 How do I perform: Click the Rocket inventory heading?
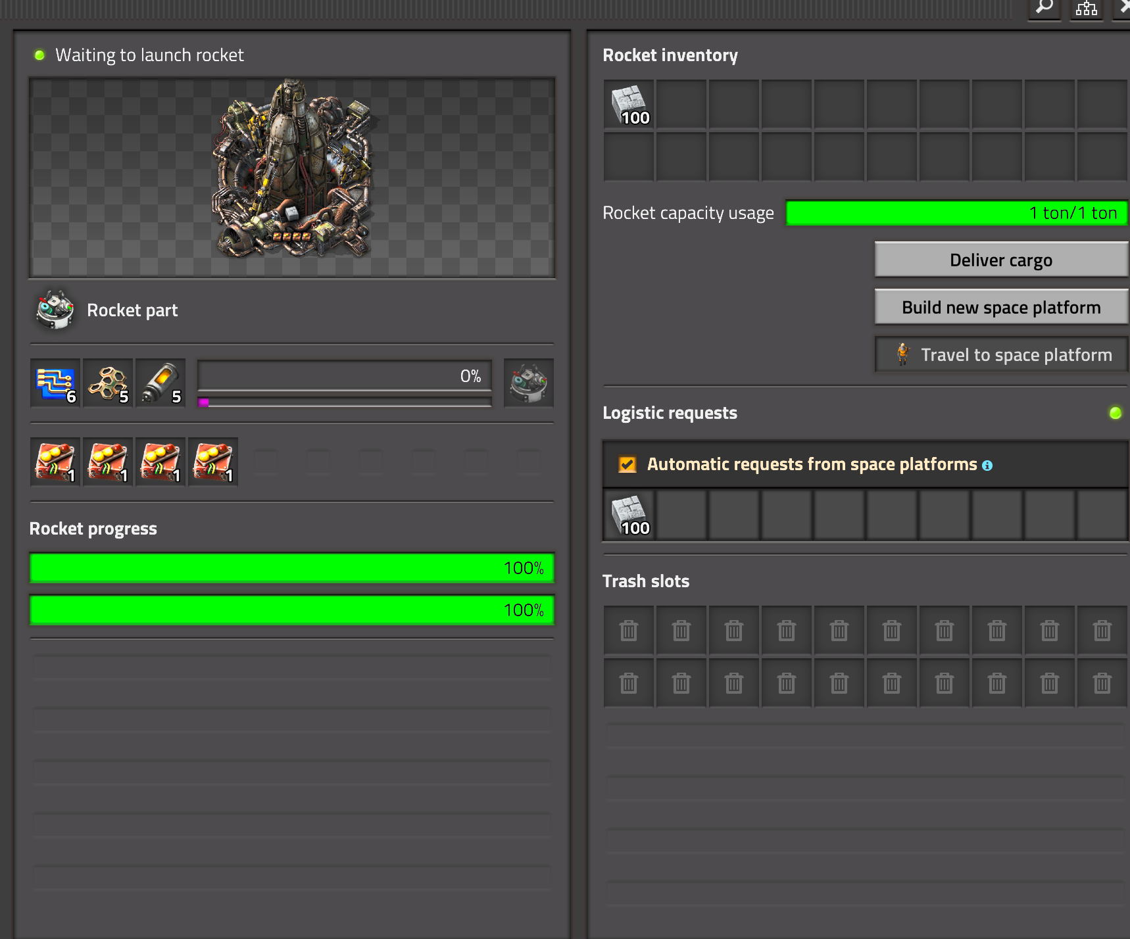point(670,55)
